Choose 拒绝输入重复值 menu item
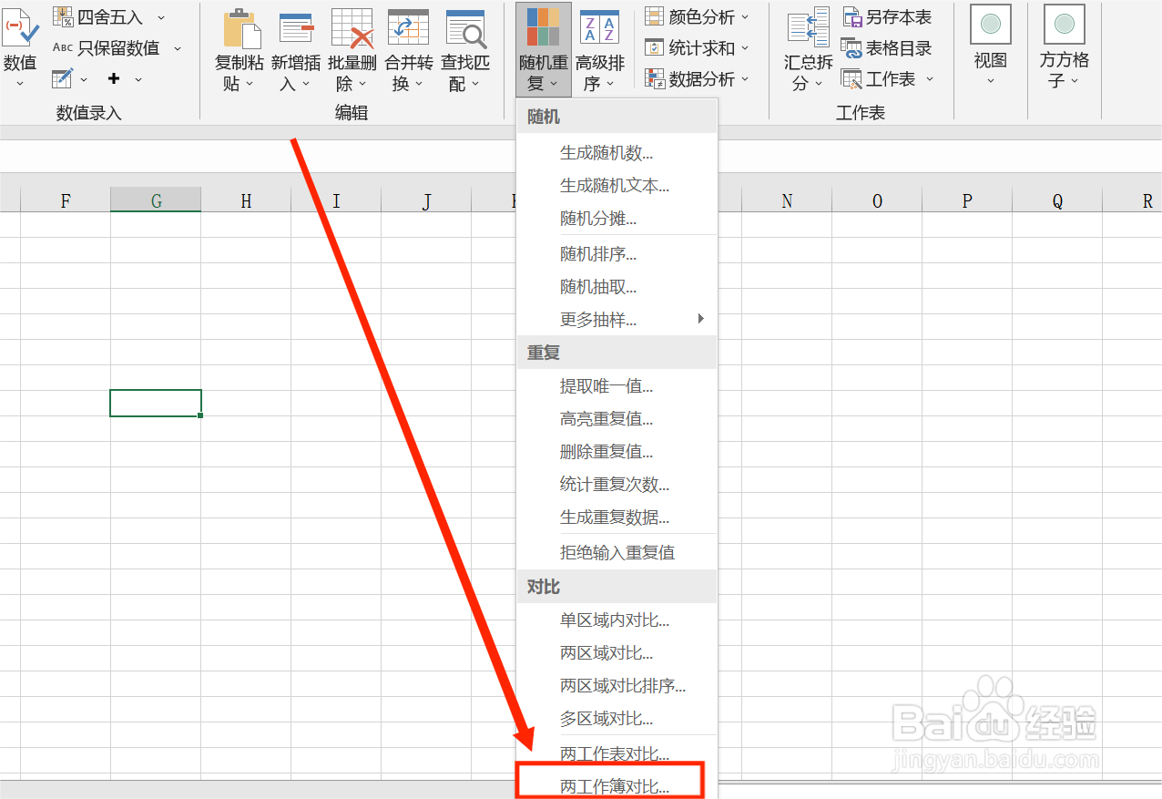Screen dimensions: 1162x799 pos(617,552)
